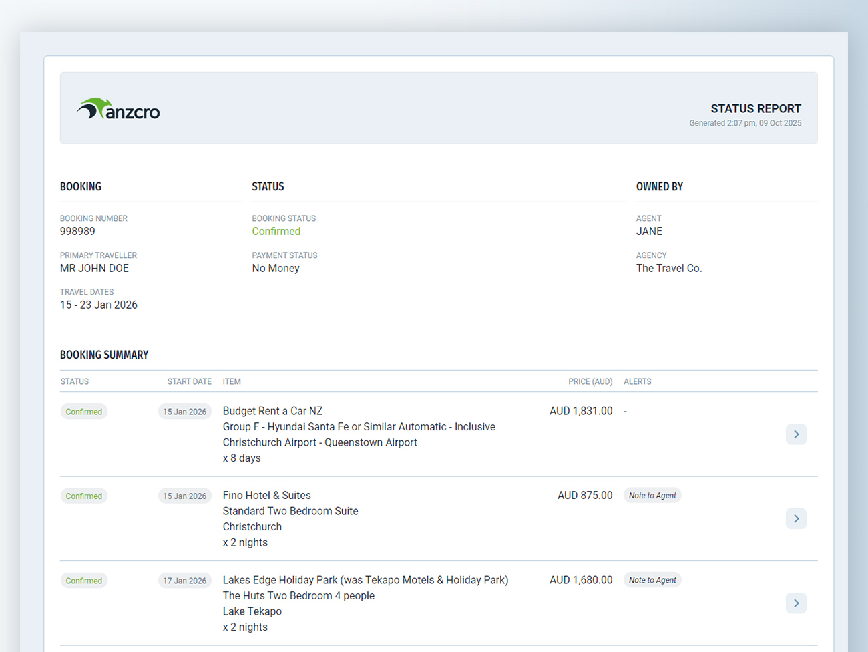Image resolution: width=868 pixels, height=652 pixels.
Task: Click the STATUS column header
Action: pos(75,381)
